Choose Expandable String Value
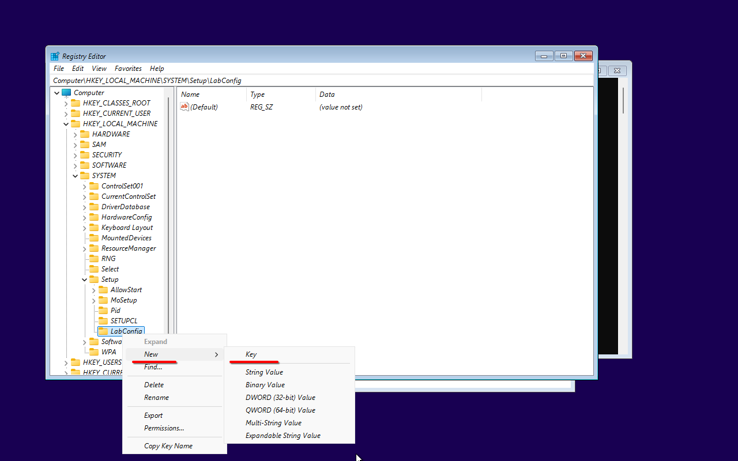This screenshot has width=738, height=461. click(289, 436)
